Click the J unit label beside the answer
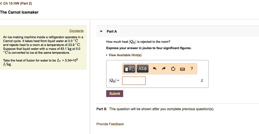 tap(202, 81)
